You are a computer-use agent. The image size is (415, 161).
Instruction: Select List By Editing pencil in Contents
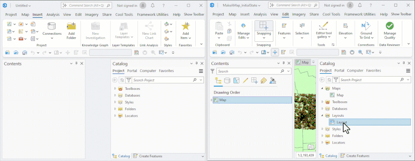point(246,81)
